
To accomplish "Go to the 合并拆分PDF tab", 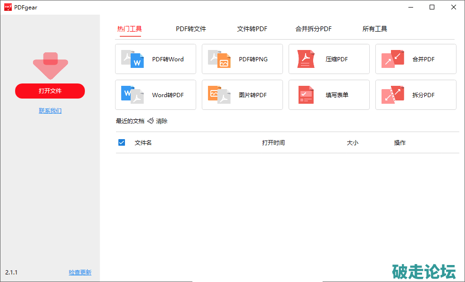I will pos(314,29).
